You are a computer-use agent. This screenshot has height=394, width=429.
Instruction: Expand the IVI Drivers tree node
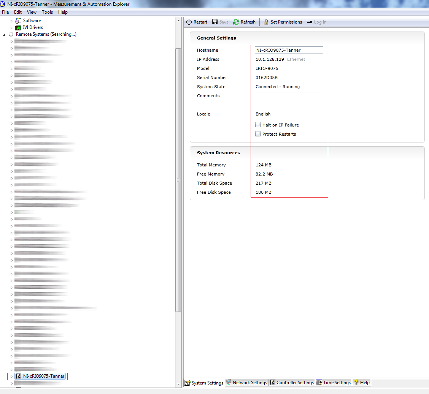coord(11,28)
